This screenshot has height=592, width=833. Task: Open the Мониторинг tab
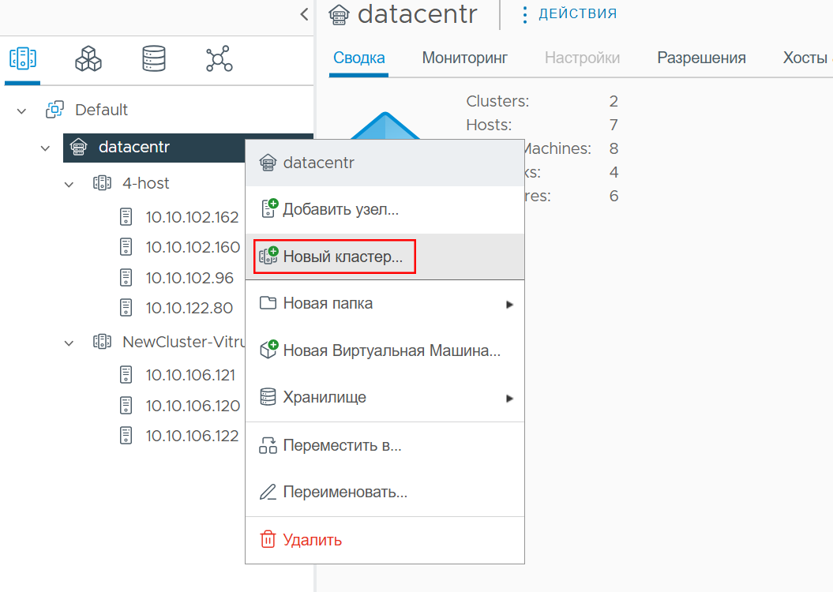(465, 58)
